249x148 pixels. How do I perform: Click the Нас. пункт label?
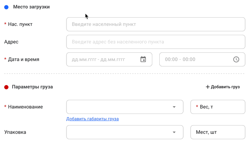click(23, 24)
